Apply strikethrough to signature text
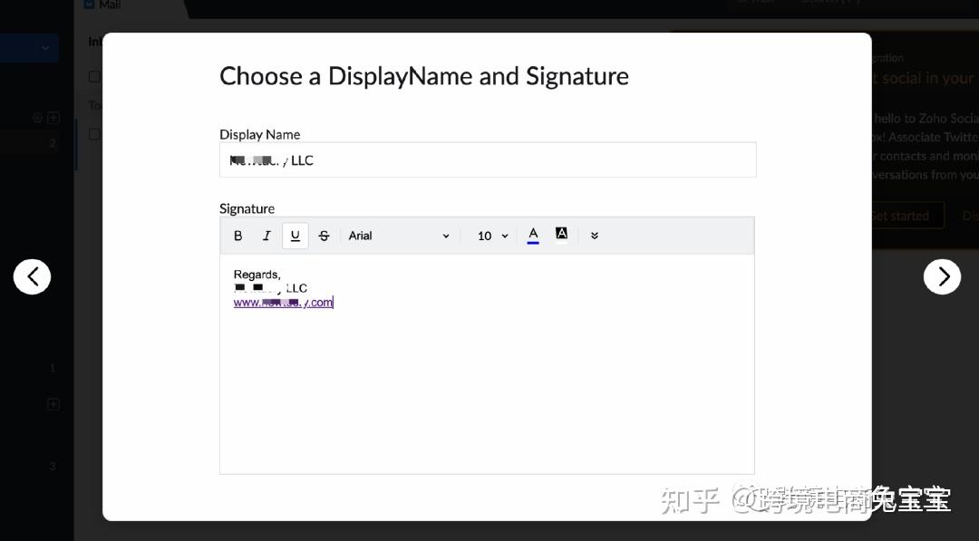The image size is (979, 541). pos(324,236)
